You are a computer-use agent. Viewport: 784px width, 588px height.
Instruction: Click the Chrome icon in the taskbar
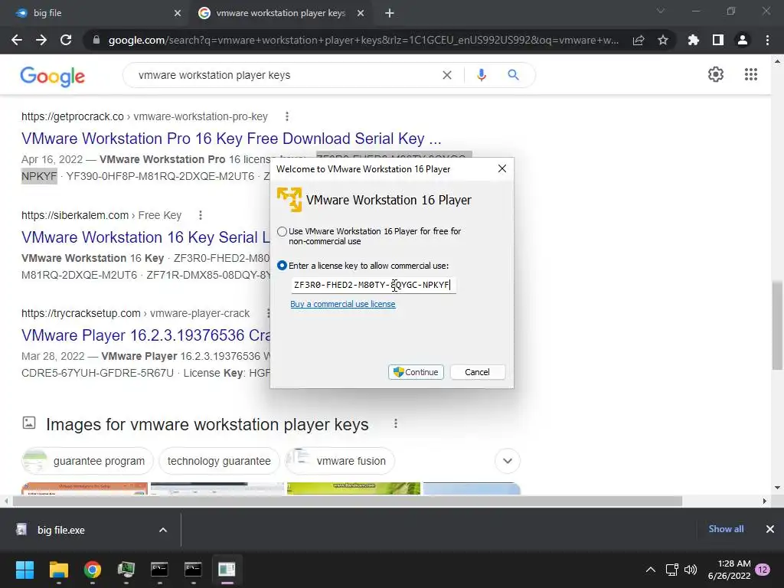pos(93,570)
